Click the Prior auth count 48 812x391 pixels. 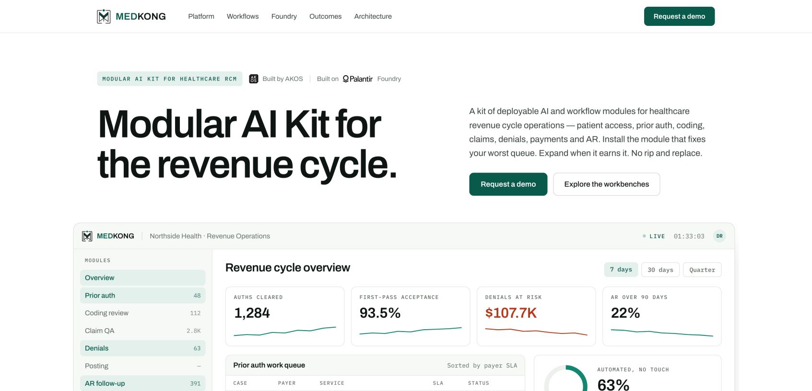click(197, 296)
